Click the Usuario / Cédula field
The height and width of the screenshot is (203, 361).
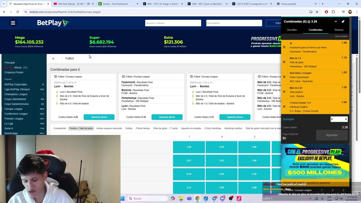pos(173,23)
